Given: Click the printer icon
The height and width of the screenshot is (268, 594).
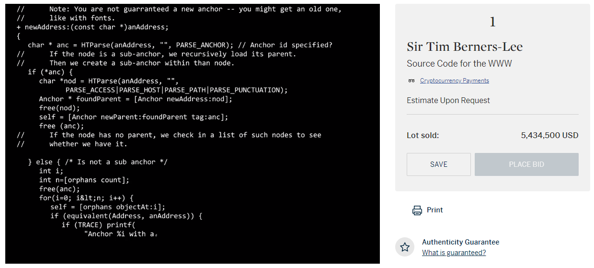Looking at the screenshot, I should [417, 210].
